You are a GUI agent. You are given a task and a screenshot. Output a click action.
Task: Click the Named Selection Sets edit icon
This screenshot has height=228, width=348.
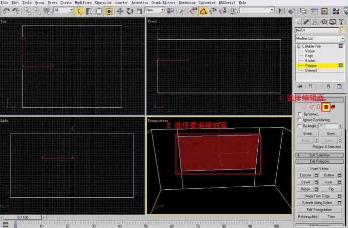click(233, 11)
